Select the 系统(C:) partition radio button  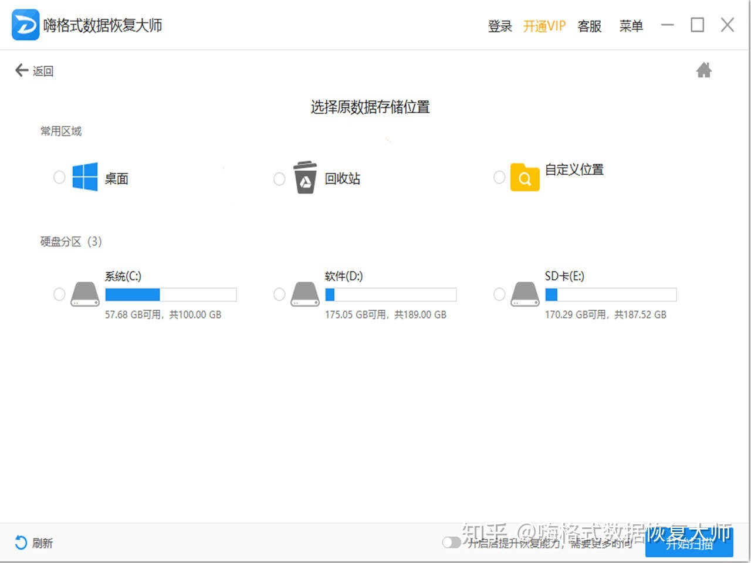59,294
